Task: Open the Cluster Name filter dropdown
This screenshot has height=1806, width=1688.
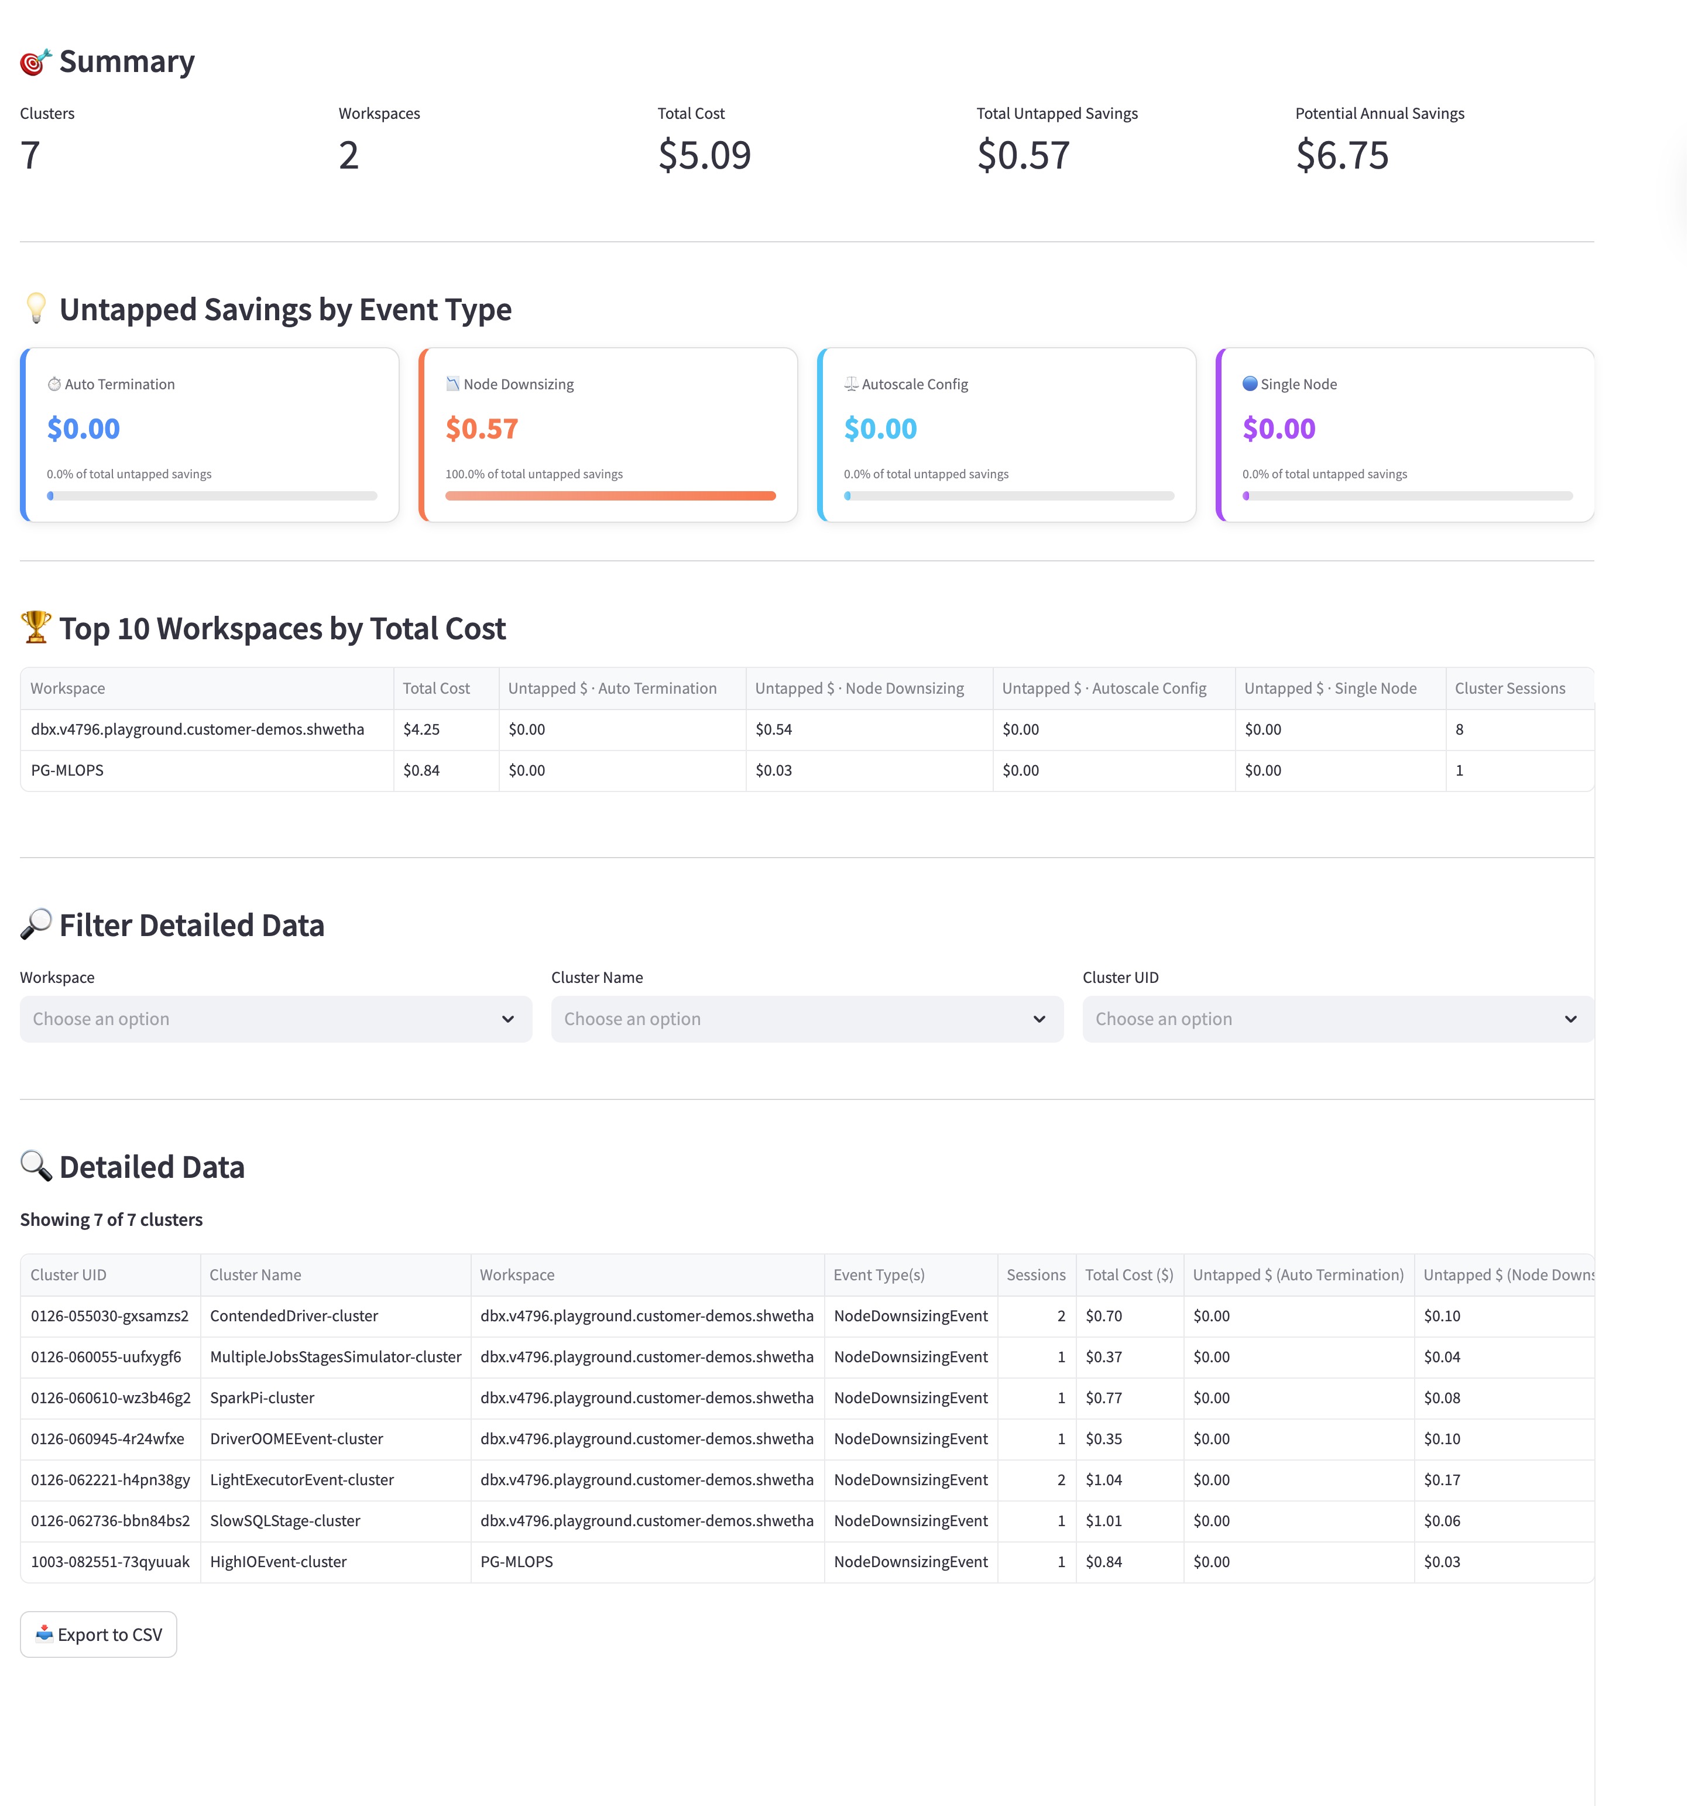Action: [x=807, y=1019]
